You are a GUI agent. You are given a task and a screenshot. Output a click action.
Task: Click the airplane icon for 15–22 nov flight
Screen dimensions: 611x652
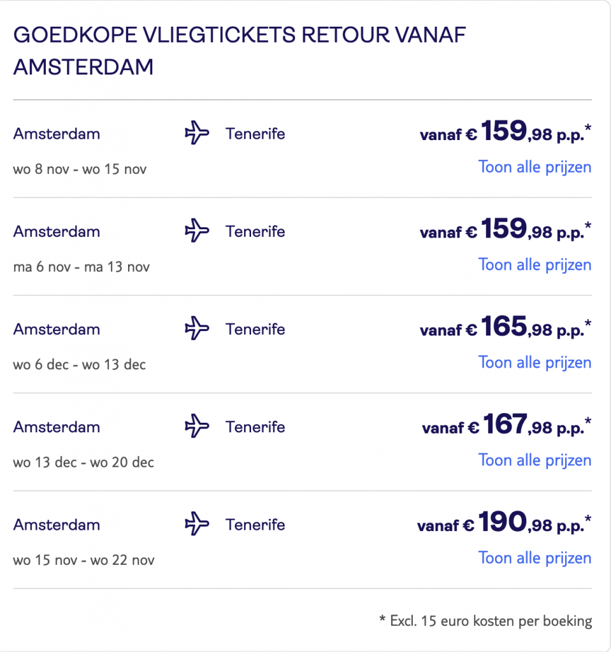(197, 525)
